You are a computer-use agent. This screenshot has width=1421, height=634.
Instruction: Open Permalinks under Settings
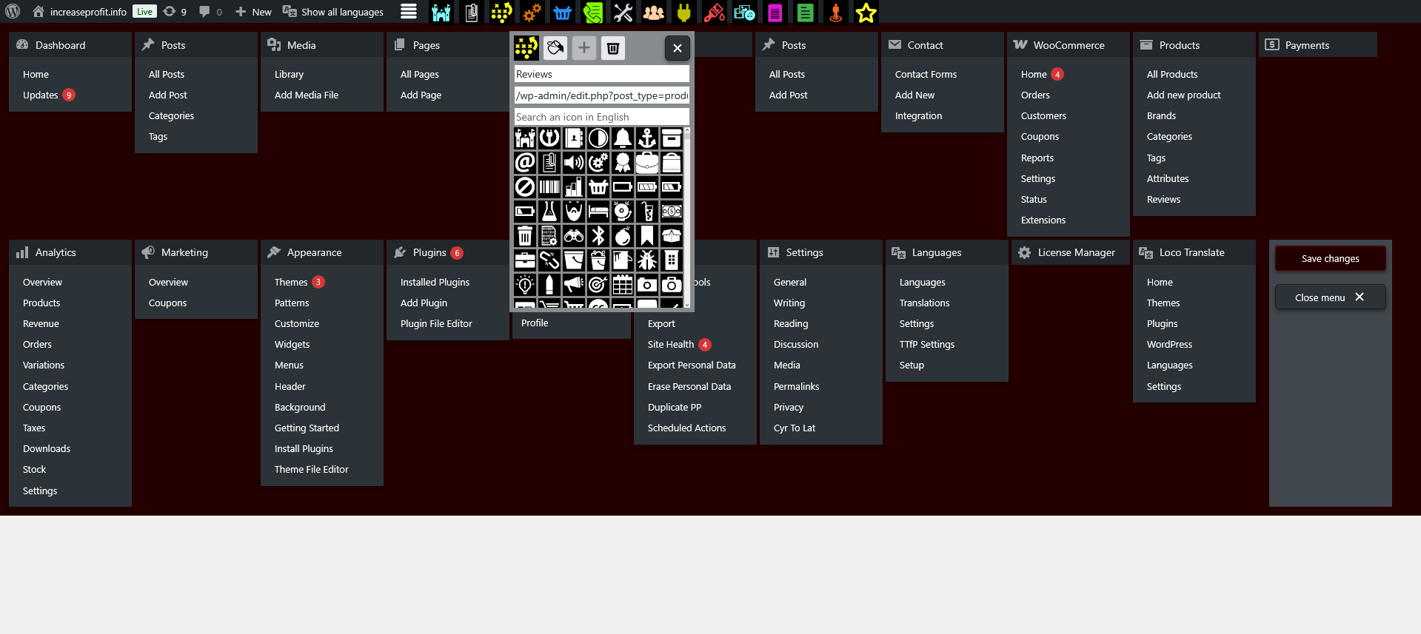pos(796,386)
